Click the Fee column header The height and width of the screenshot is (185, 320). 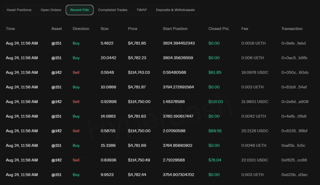[244, 29]
